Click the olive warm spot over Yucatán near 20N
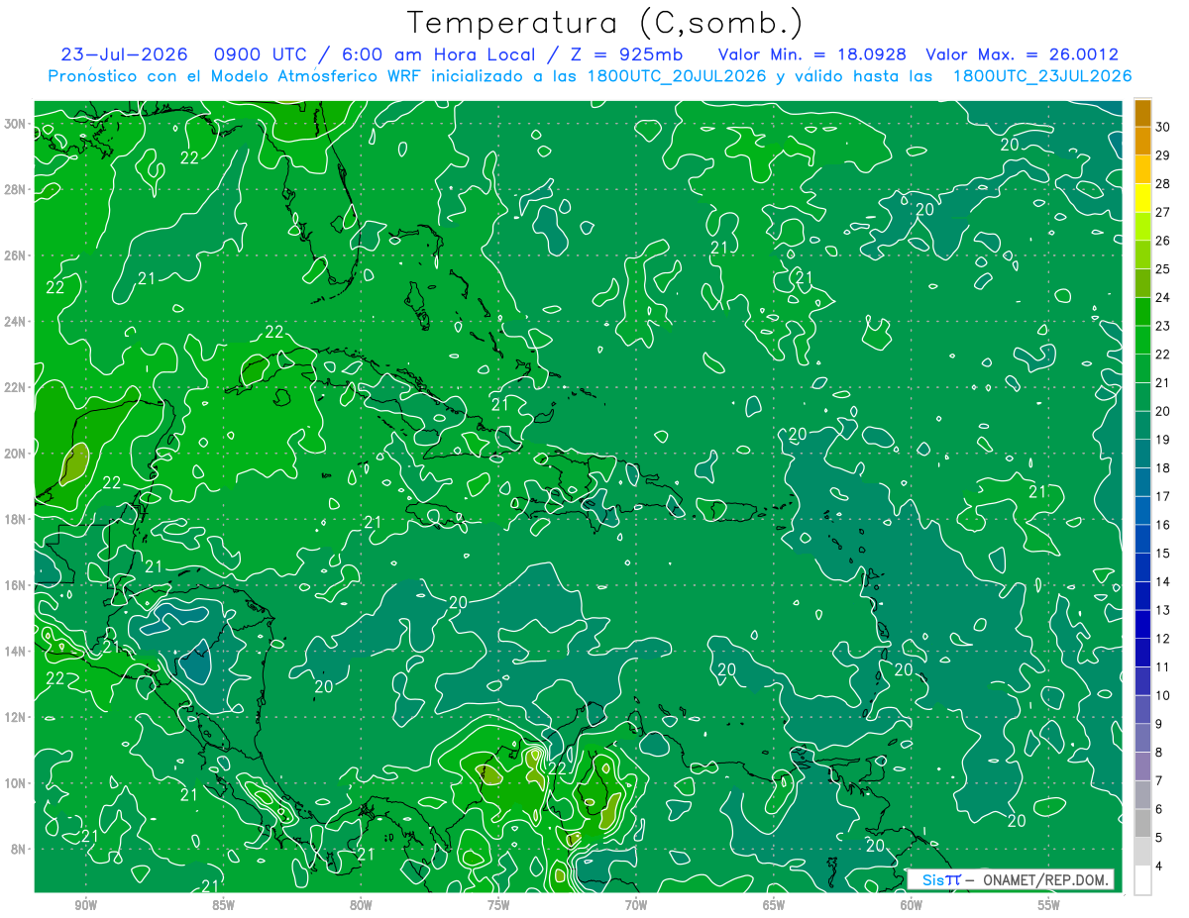The width and height of the screenshot is (1189, 918). (x=75, y=462)
